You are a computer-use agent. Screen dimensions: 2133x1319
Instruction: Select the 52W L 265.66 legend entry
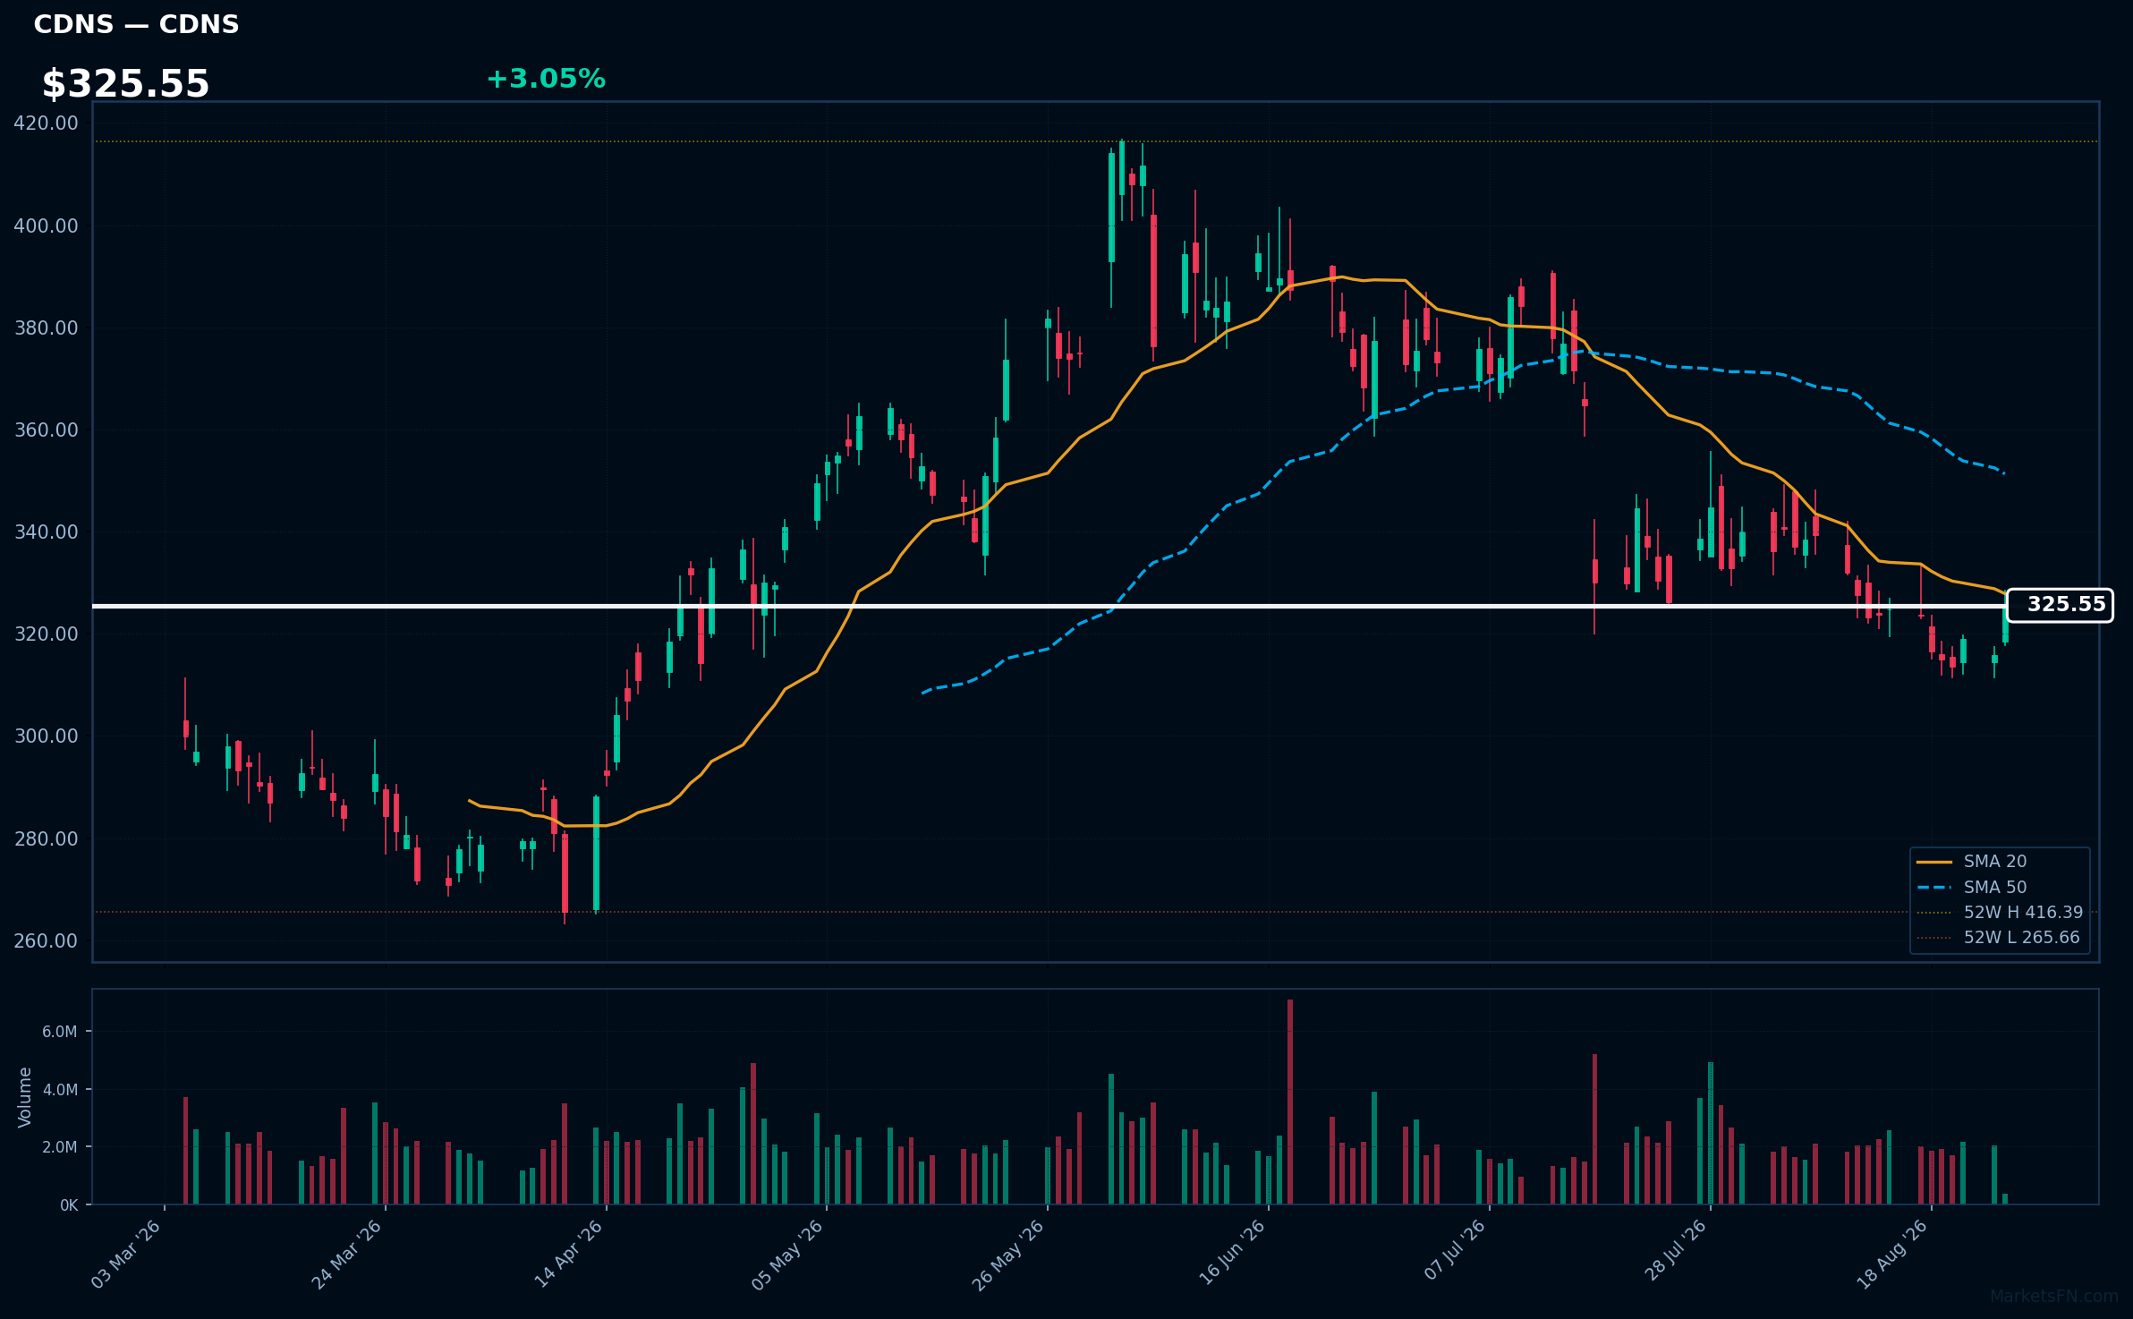tap(1998, 937)
